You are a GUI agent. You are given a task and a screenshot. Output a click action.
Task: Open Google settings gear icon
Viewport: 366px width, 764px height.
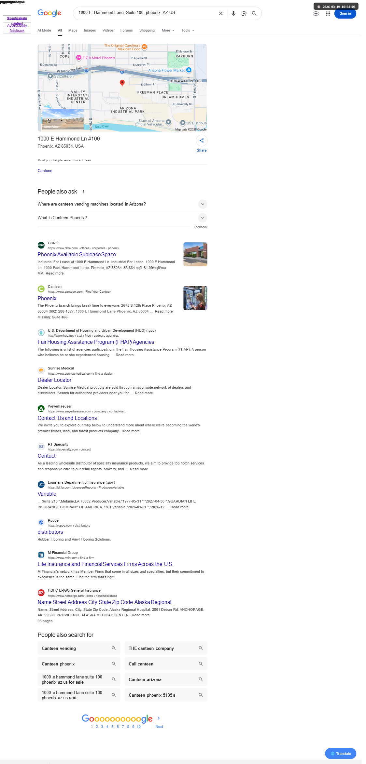pyautogui.click(x=316, y=13)
